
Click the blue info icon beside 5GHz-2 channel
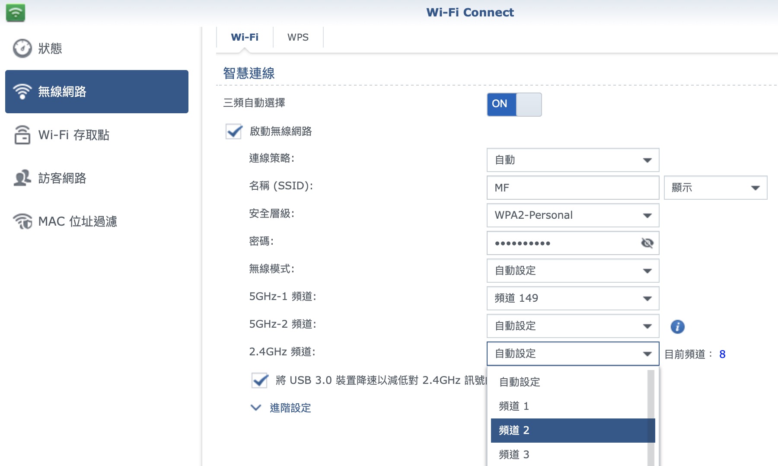coord(677,326)
